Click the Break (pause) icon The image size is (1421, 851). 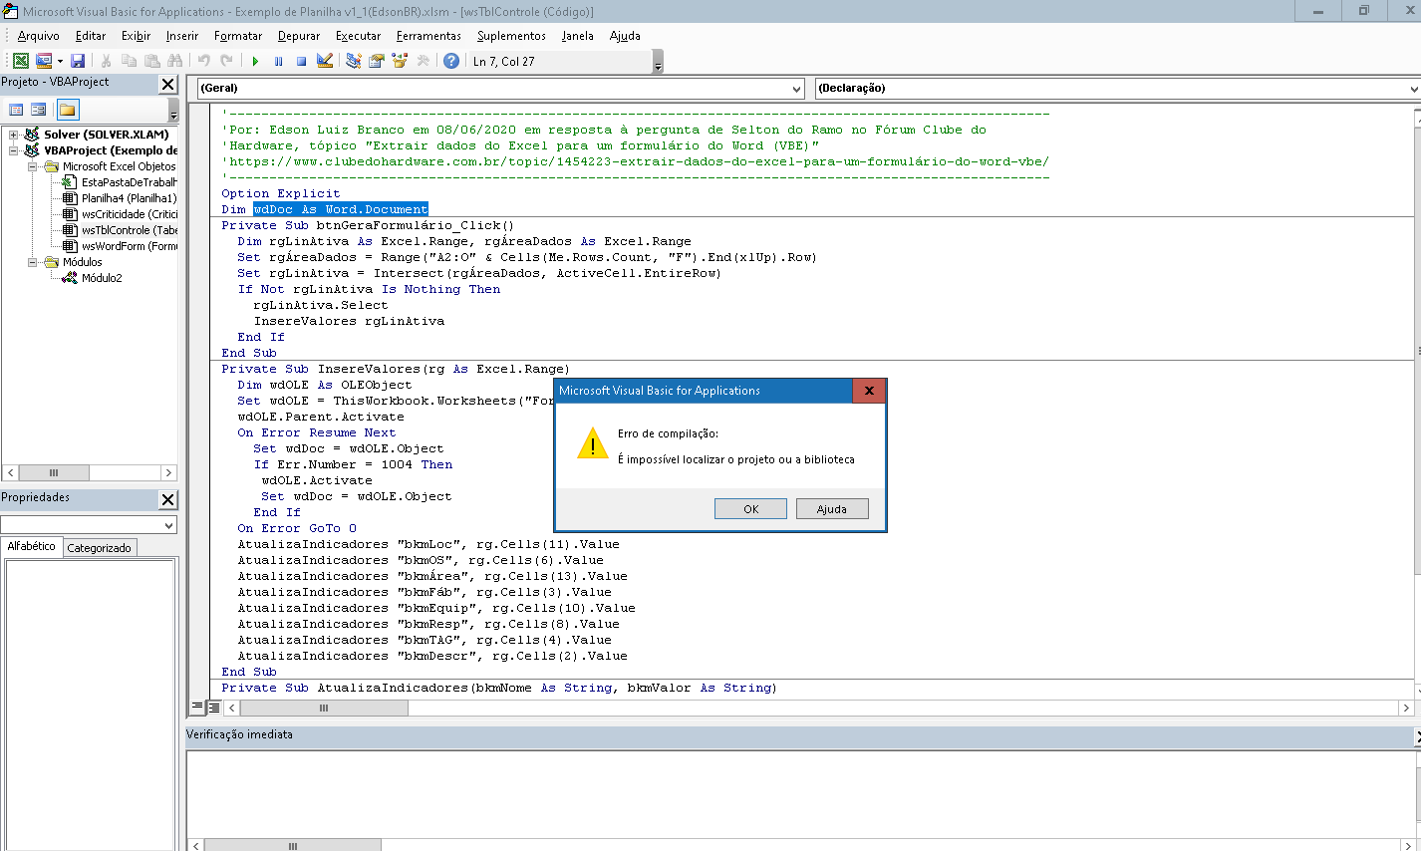[x=278, y=61]
